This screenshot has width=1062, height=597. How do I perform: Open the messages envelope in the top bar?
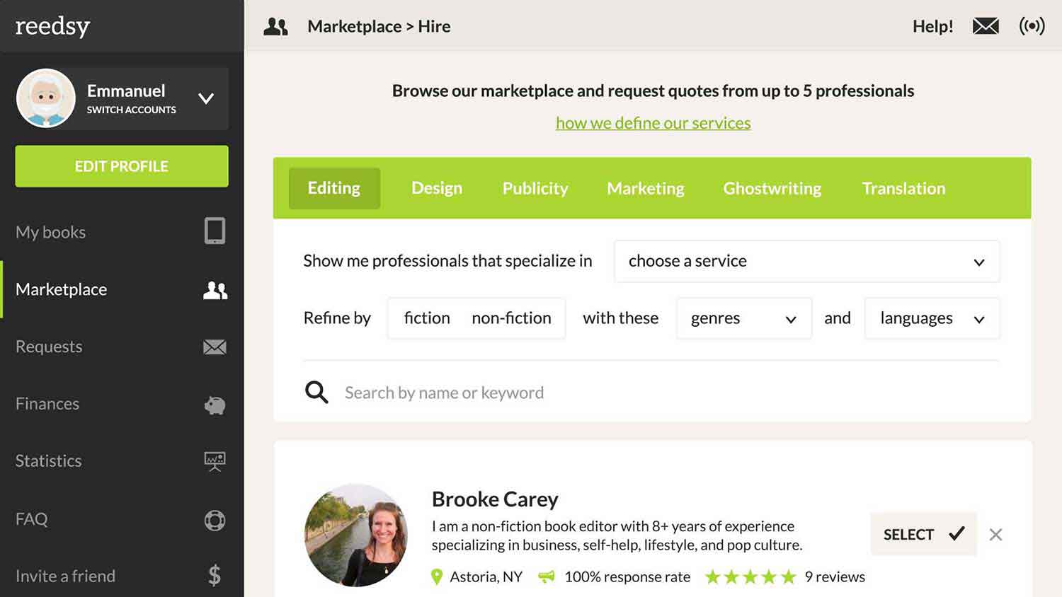986,25
